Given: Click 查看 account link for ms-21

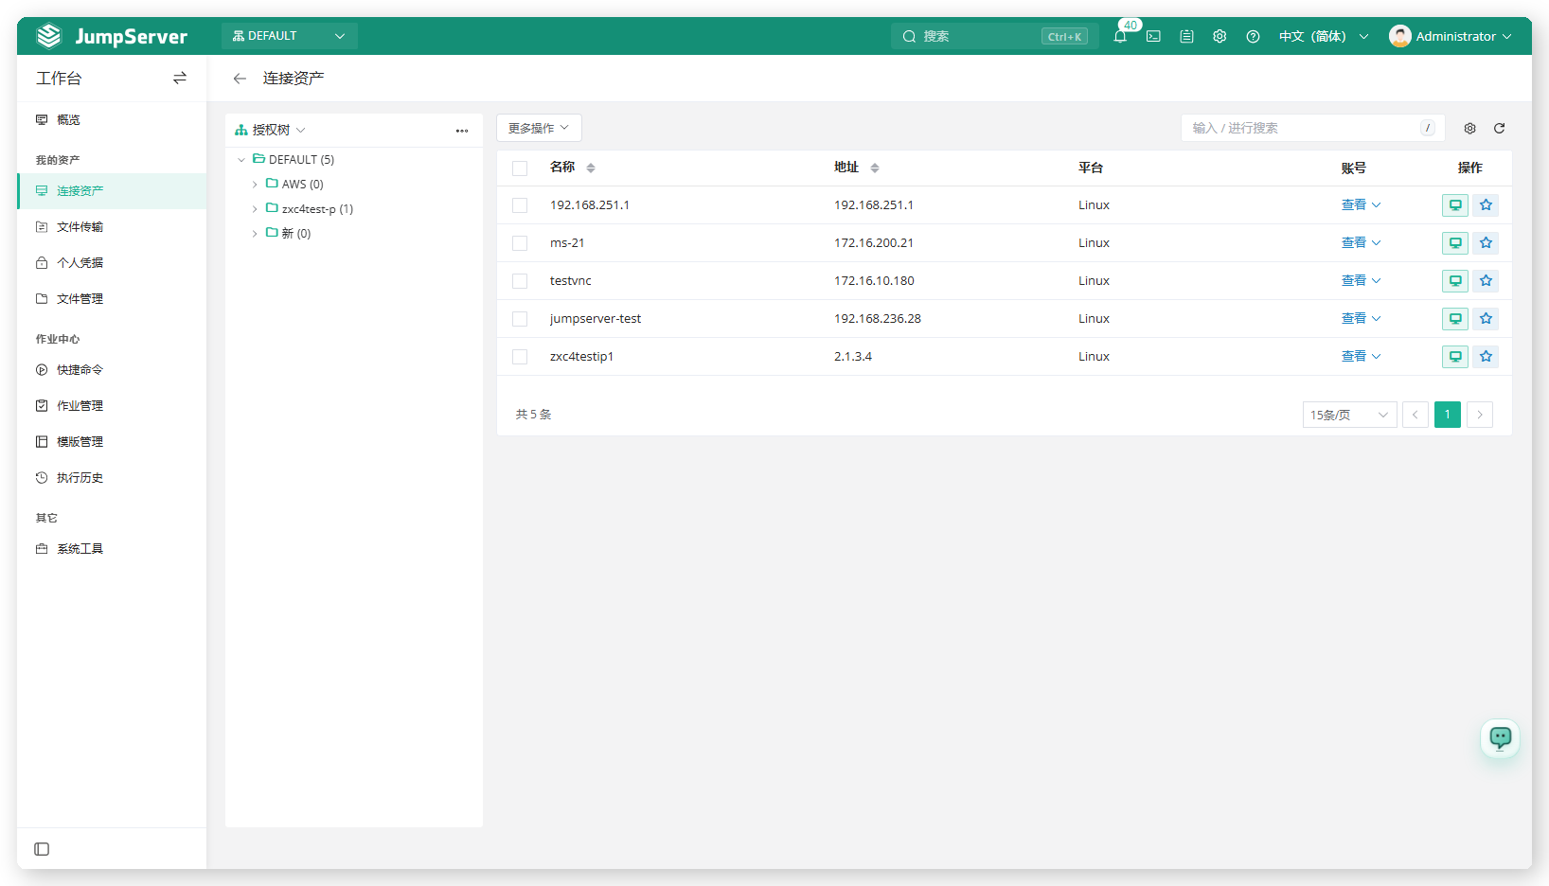Looking at the screenshot, I should pos(1361,243).
